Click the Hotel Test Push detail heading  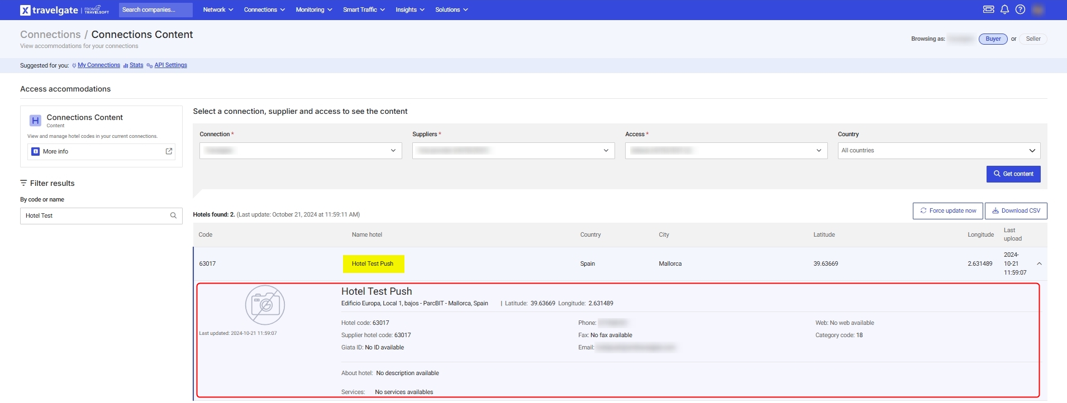click(377, 291)
